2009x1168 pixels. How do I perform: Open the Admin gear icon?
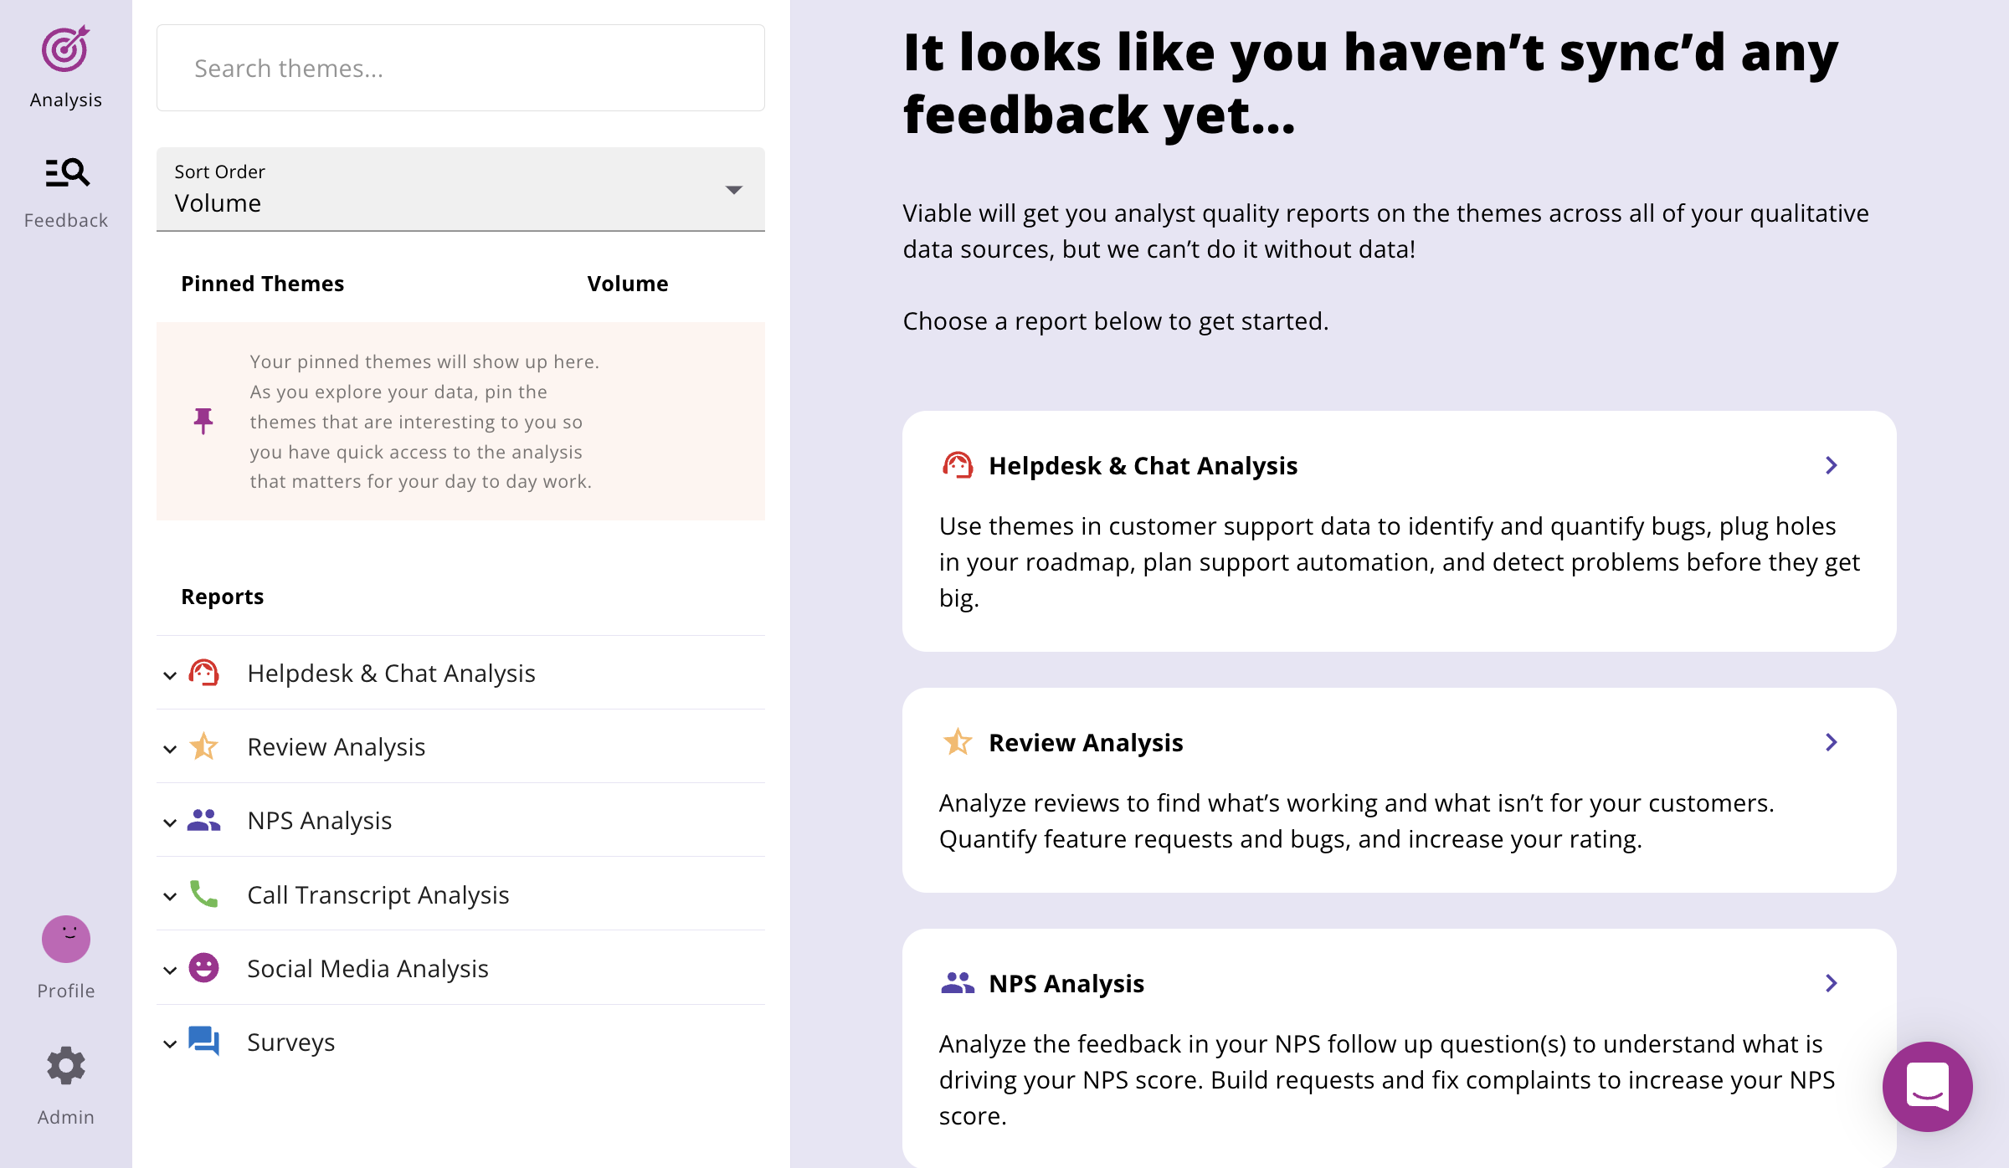click(x=66, y=1066)
